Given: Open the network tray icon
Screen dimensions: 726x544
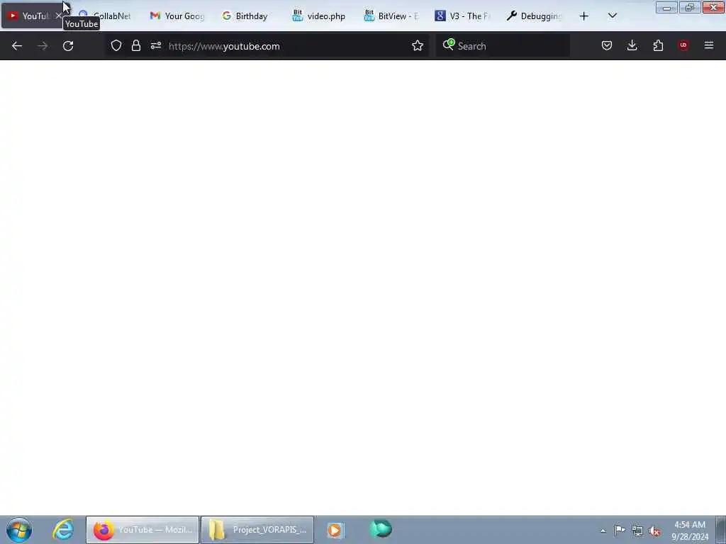Looking at the screenshot, I should pyautogui.click(x=637, y=531).
